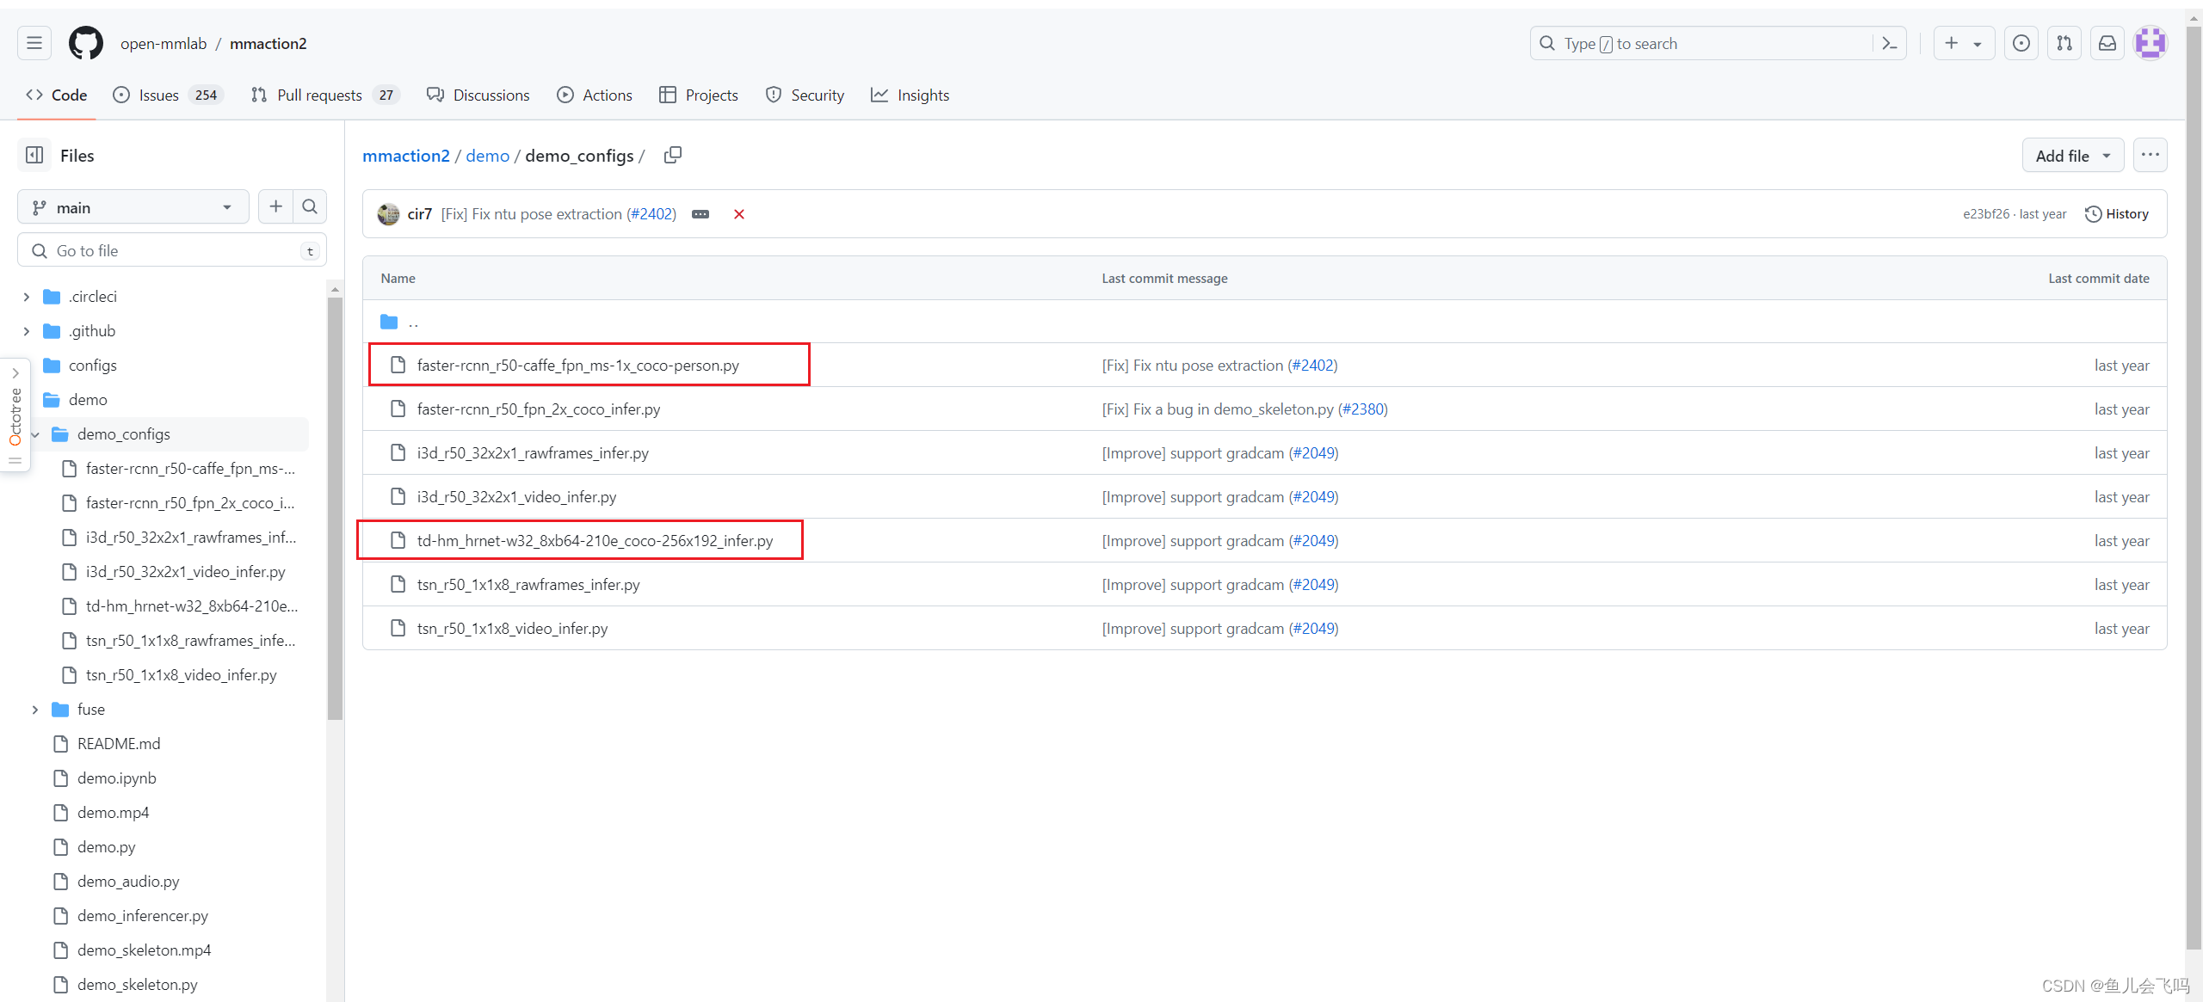Expand the commit message ellipsis button
Screen dimensions: 2203x1002
(x=700, y=214)
